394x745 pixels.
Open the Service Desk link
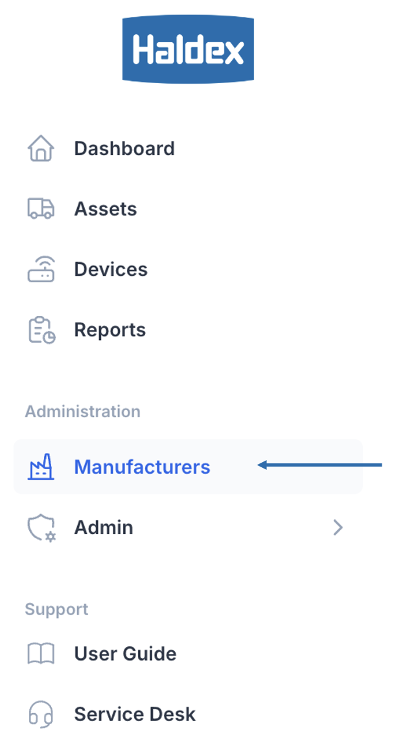click(135, 714)
